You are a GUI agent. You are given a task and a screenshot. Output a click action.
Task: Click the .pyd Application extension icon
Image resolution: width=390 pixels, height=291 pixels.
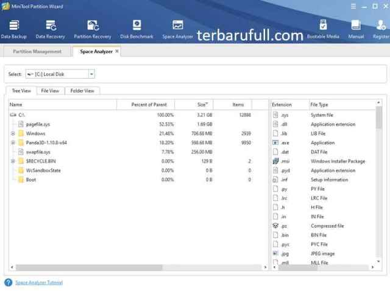(x=275, y=170)
